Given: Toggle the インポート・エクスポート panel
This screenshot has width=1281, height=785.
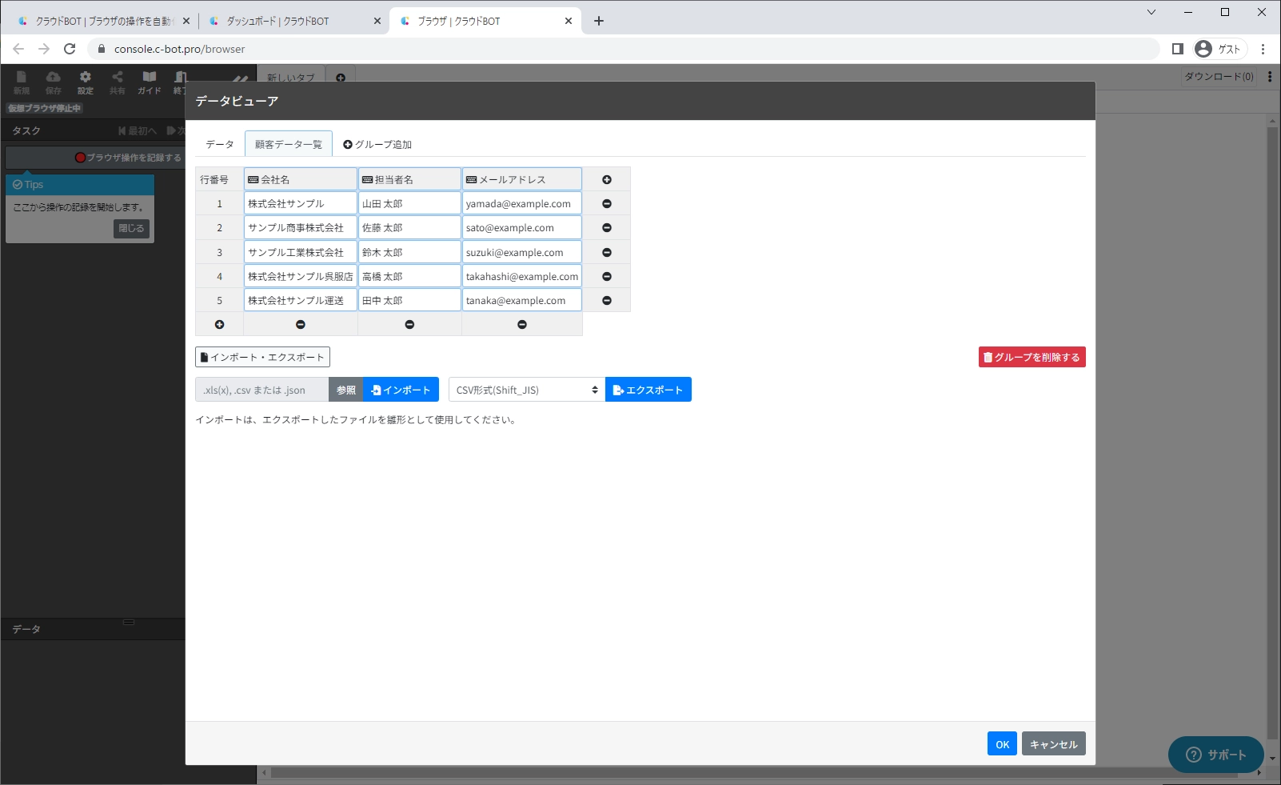Looking at the screenshot, I should 262,357.
